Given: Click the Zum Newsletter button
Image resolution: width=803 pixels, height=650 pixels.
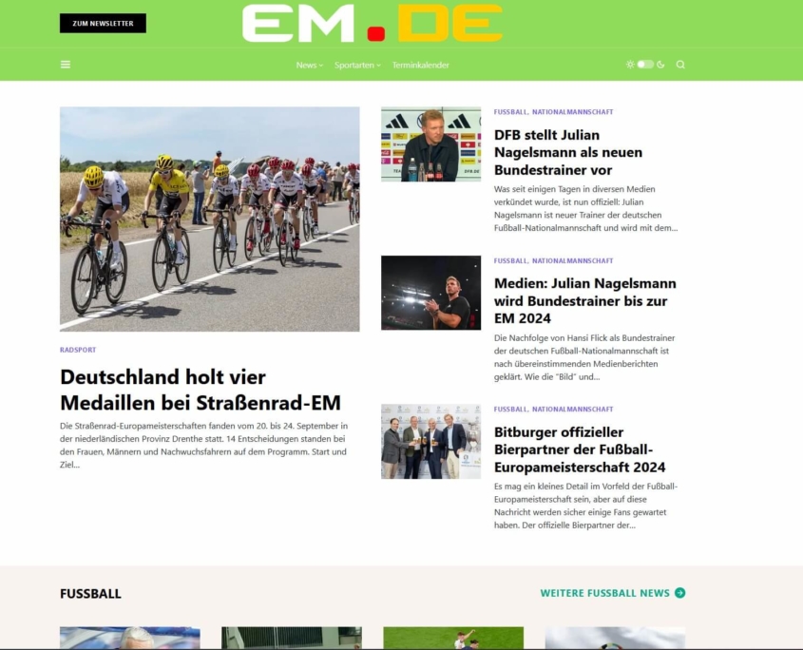Looking at the screenshot, I should coord(103,23).
